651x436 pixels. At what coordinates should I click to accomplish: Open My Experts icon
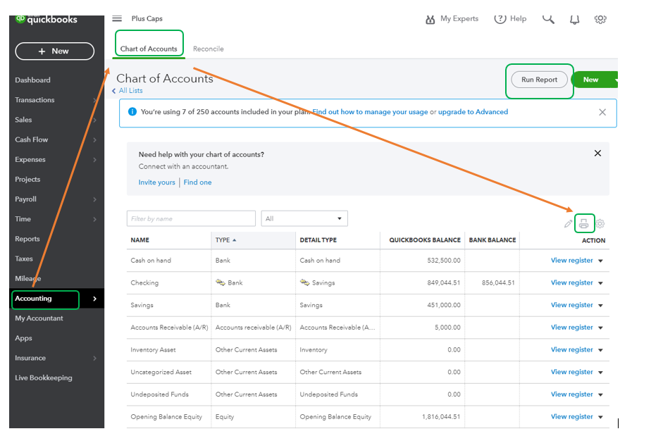coord(430,20)
